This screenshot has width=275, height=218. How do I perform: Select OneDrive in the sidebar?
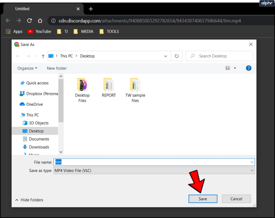click(x=34, y=104)
